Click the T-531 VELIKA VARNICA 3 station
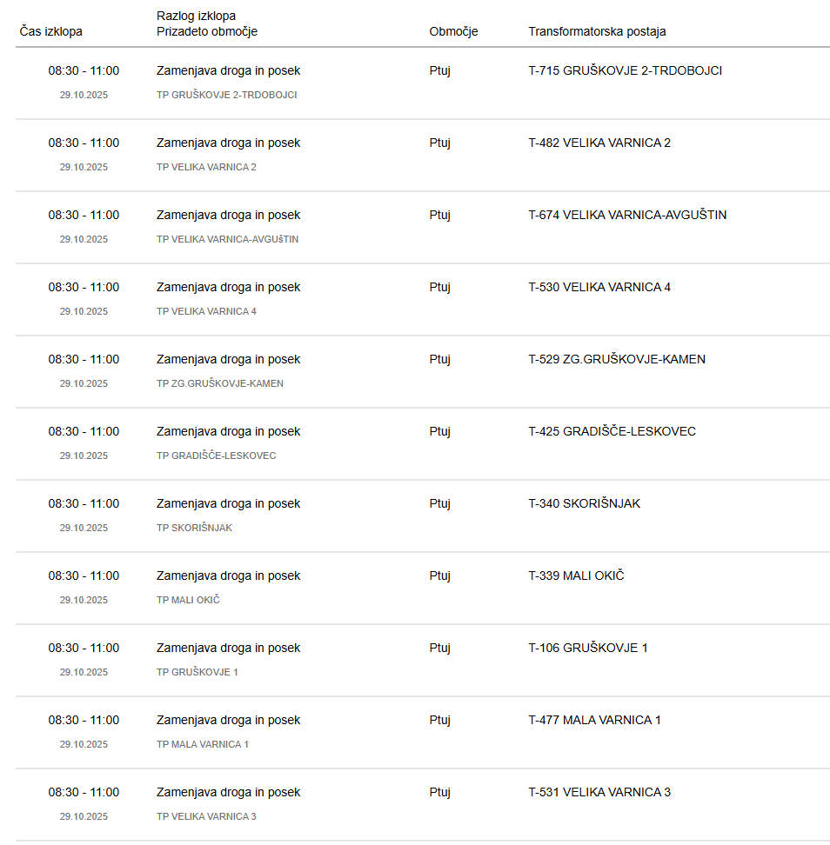830x845 pixels. tap(599, 792)
